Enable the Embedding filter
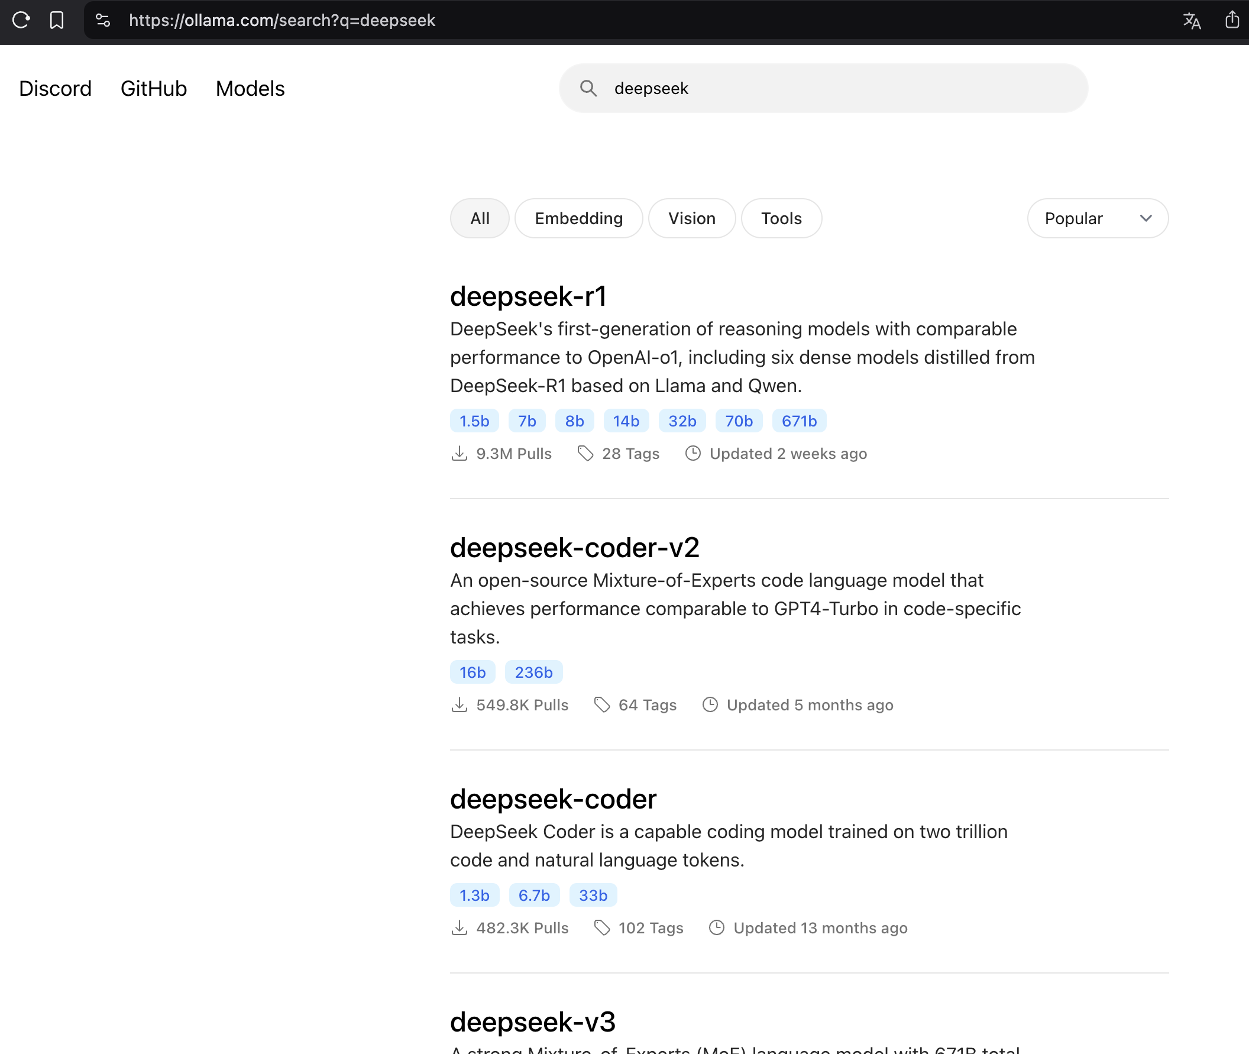Image resolution: width=1249 pixels, height=1054 pixels. pos(578,218)
